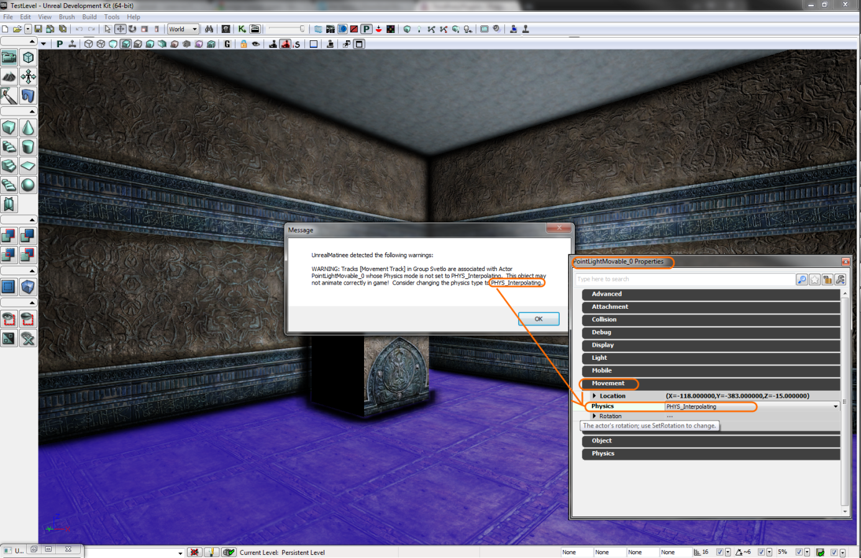Image resolution: width=861 pixels, height=558 pixels.
Task: Toggle Lock Selected Actors padlock
Action: [244, 44]
